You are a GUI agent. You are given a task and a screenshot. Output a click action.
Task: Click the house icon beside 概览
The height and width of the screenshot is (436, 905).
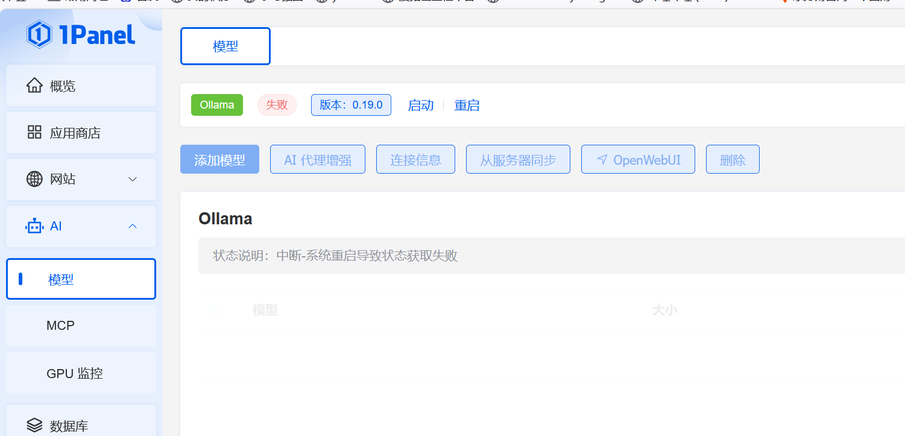(34, 86)
